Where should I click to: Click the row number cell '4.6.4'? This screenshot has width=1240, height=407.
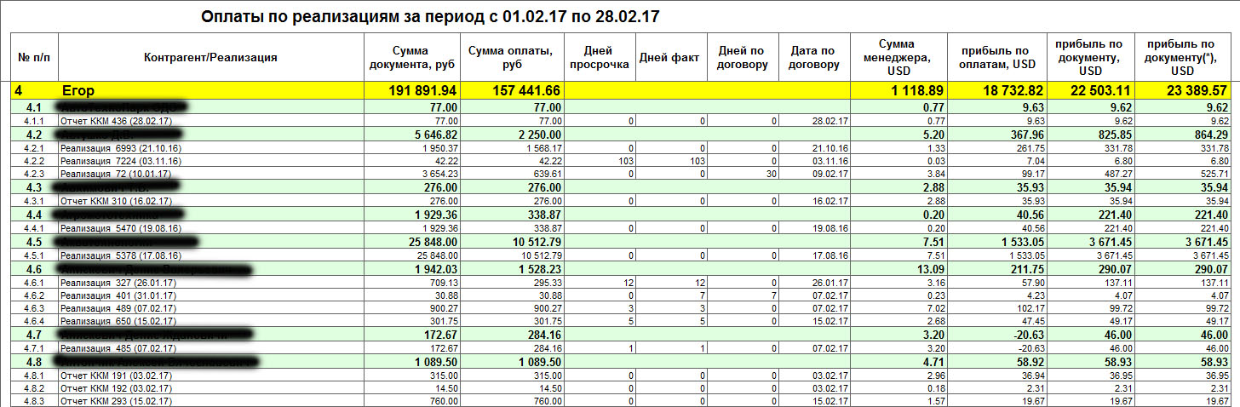click(x=34, y=322)
